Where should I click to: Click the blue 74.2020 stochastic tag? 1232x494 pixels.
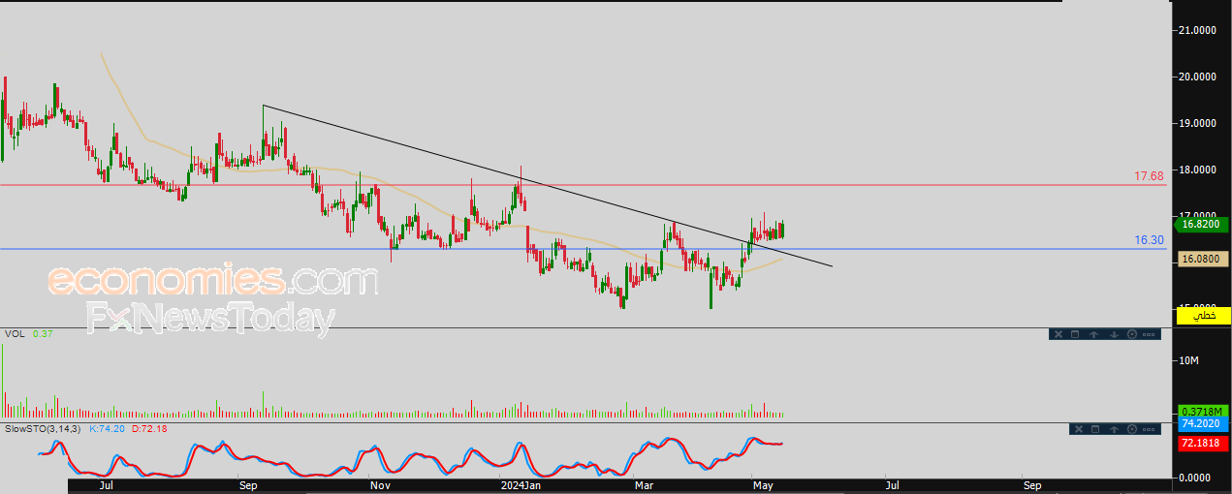pyautogui.click(x=1203, y=424)
